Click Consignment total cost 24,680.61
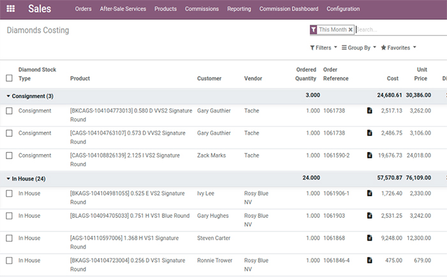Image resolution: width=447 pixels, height=278 pixels. pyautogui.click(x=390, y=95)
